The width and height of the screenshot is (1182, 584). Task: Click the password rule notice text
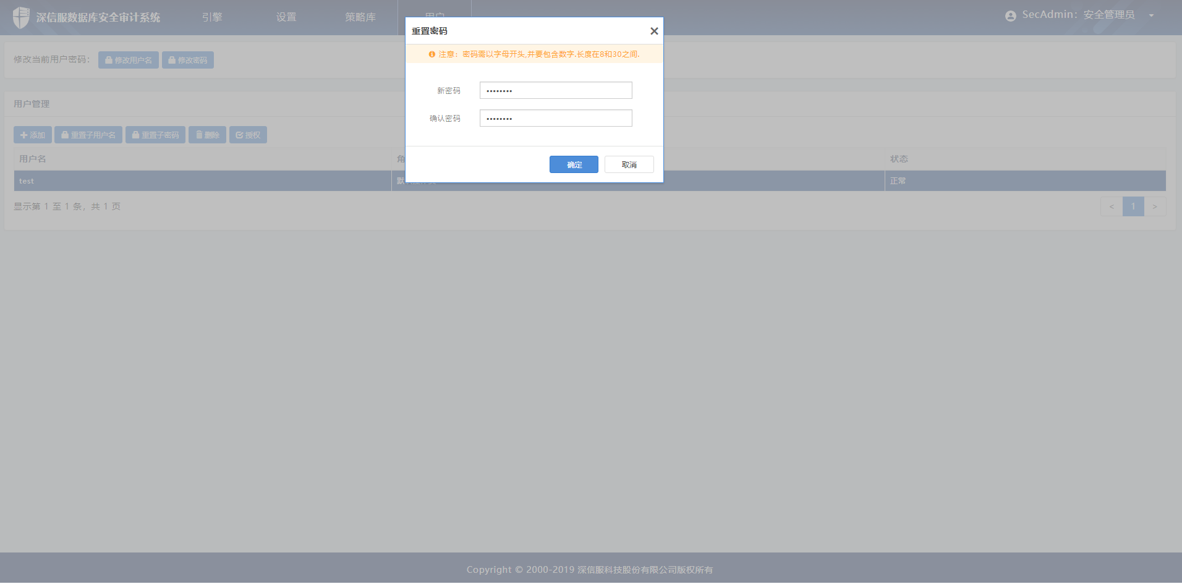pyautogui.click(x=539, y=54)
